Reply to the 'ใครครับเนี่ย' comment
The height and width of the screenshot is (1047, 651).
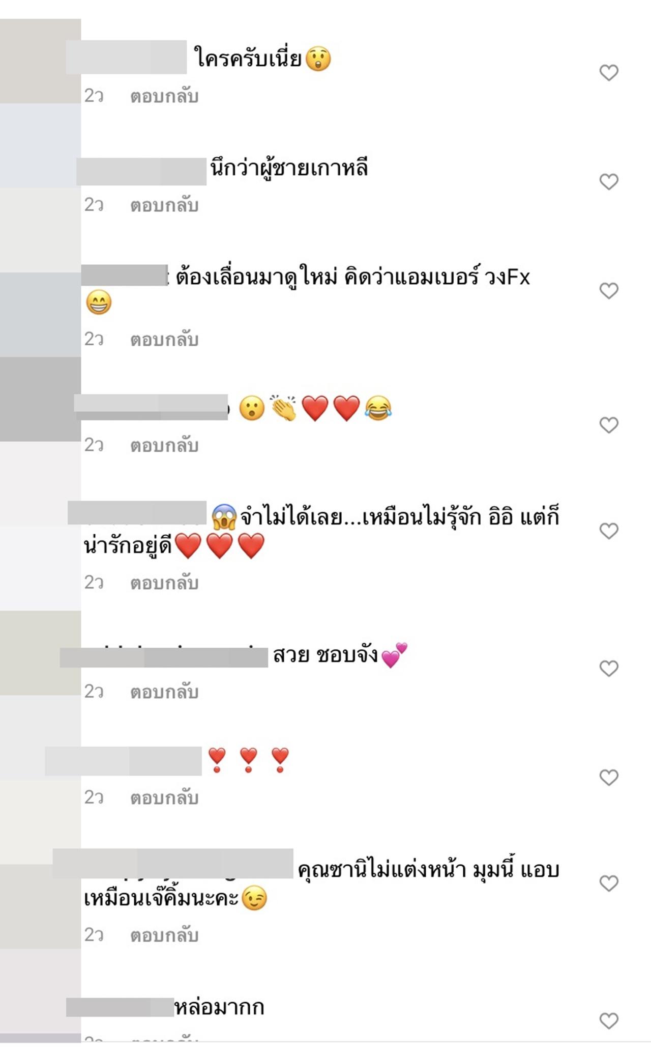click(x=164, y=96)
